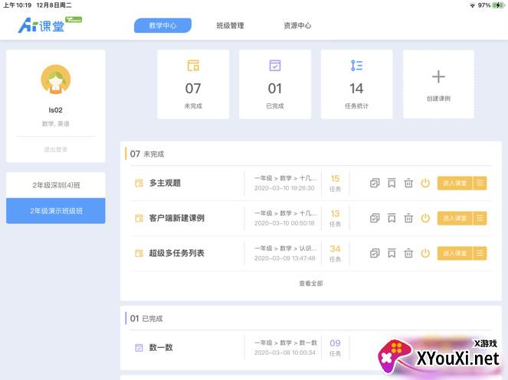The width and height of the screenshot is (508, 380).
Task: Open the list menu beside 多主观题 进入课堂
Action: 480,183
